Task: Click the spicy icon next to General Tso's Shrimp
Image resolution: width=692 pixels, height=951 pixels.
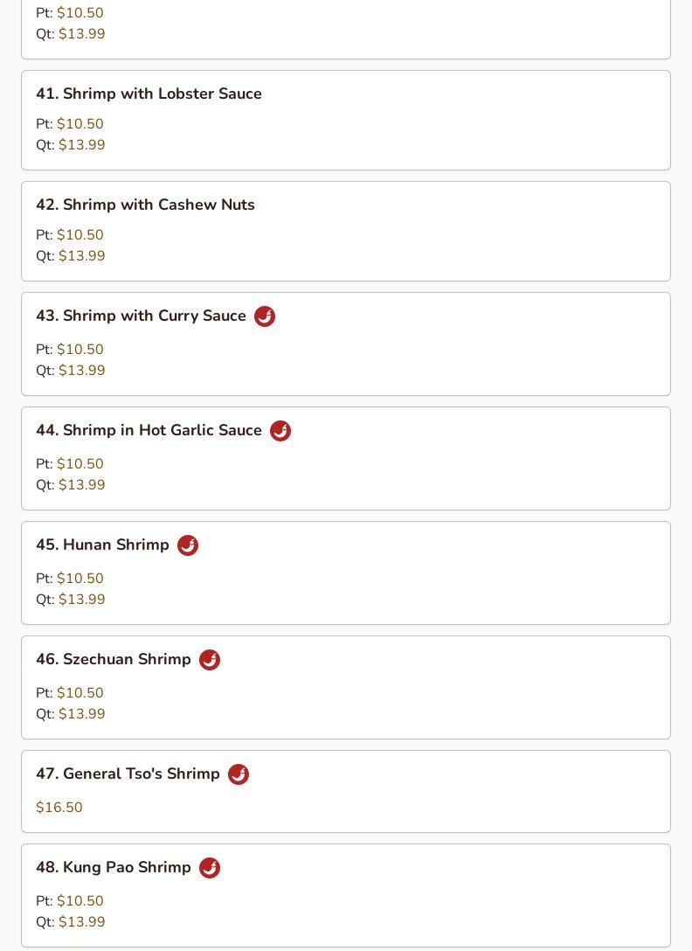Action: click(239, 774)
